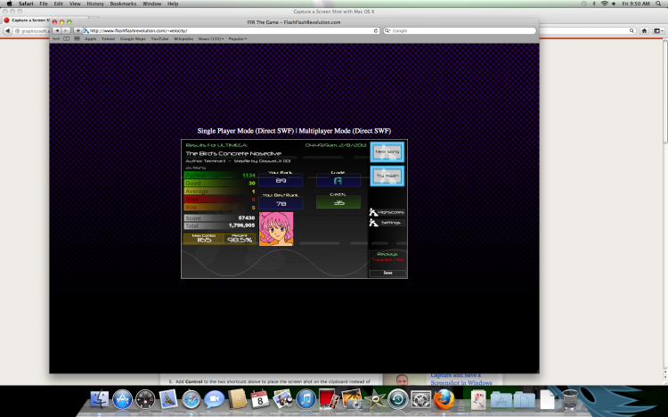Open the Help menu

click(173, 4)
